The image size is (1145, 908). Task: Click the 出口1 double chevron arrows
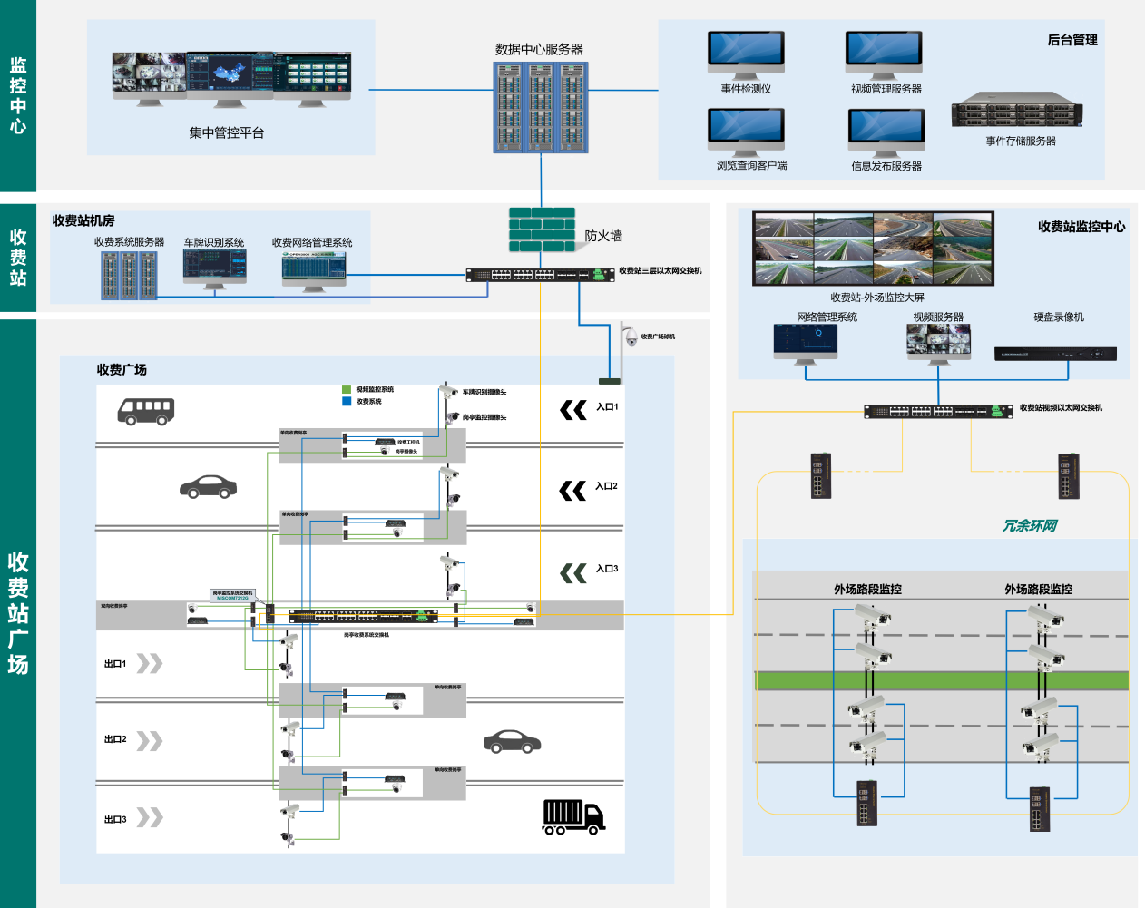[150, 664]
